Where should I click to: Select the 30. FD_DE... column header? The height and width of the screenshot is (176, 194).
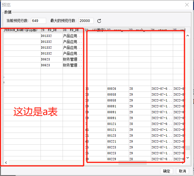(73, 30)
